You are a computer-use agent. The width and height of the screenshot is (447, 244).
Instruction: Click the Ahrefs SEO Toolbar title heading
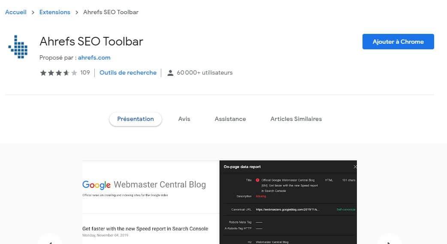91,42
